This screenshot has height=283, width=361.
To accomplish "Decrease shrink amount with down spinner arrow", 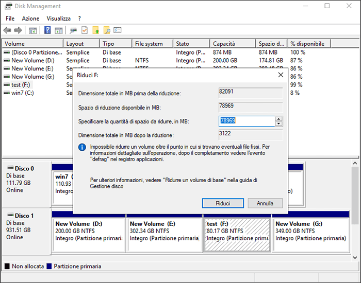I will (279, 123).
